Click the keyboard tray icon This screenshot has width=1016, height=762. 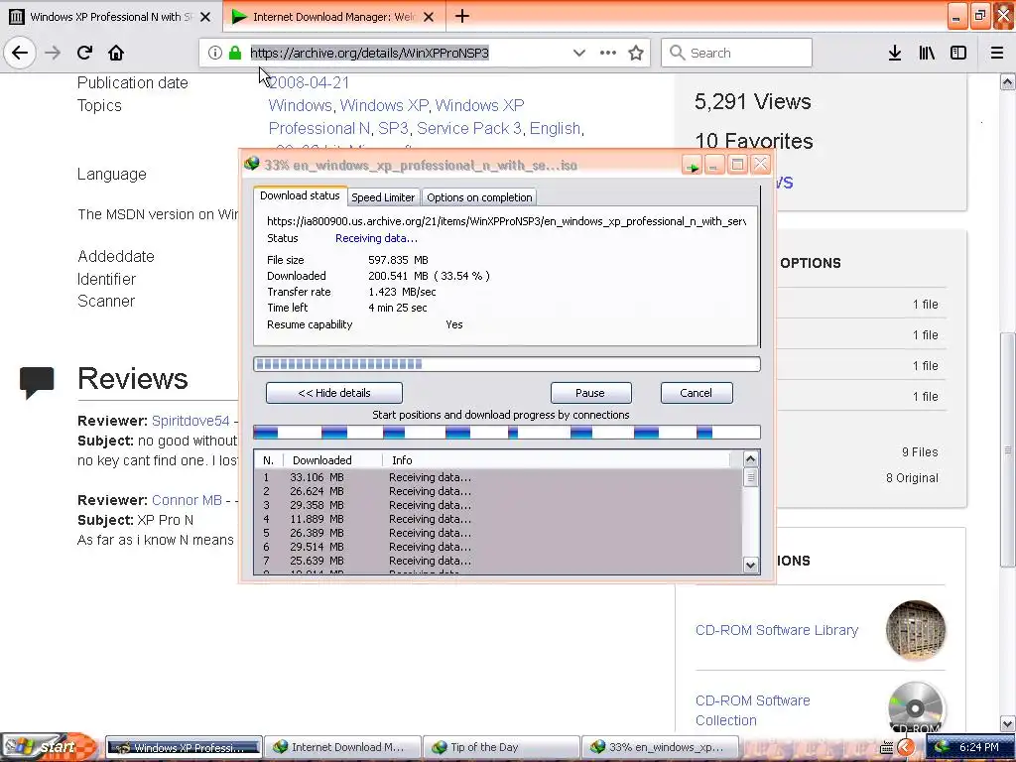[886, 748]
